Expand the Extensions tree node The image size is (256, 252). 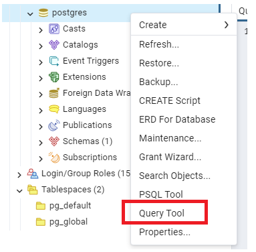click(x=41, y=78)
